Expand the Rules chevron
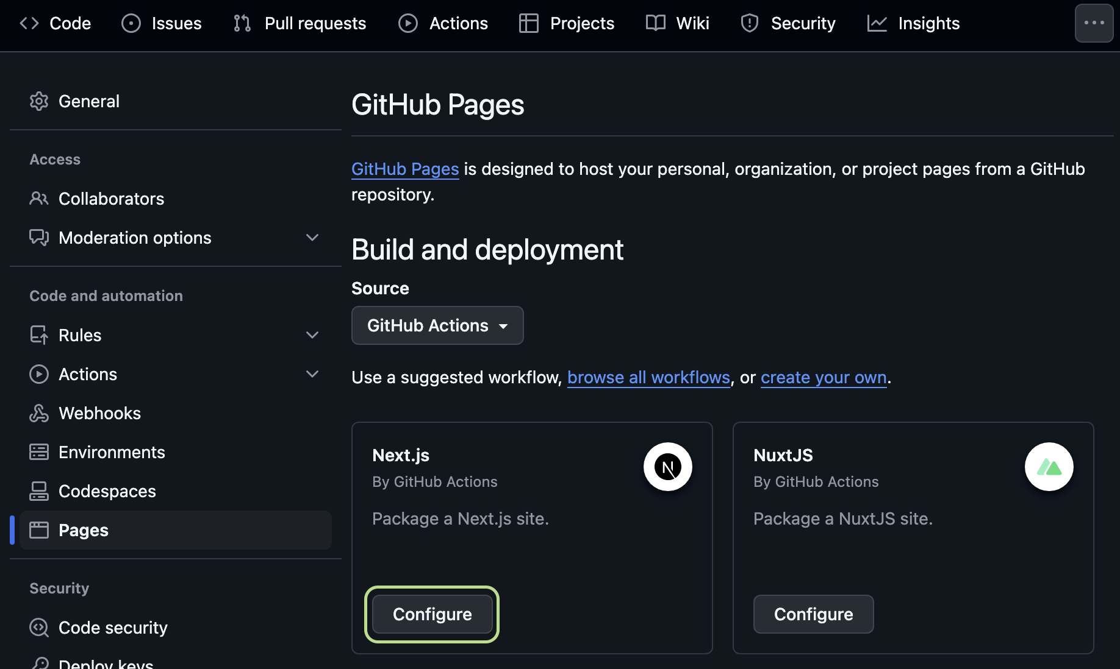 (312, 335)
